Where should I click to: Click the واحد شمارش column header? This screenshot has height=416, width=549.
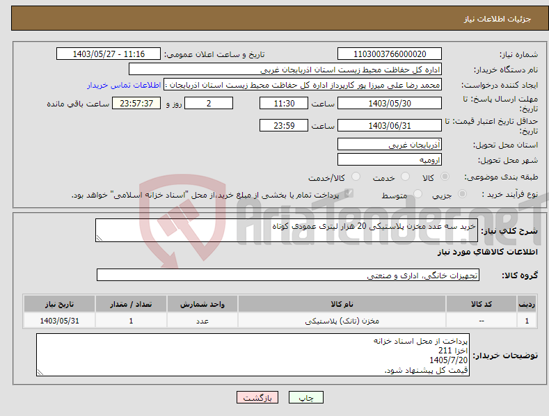(x=202, y=304)
